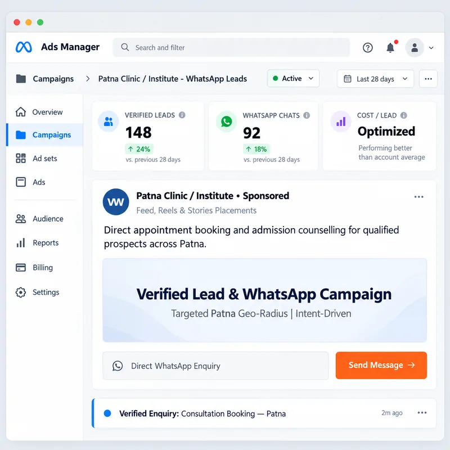
Task: Click the blue dot on Verified Enquiry notification
Action: (107, 413)
